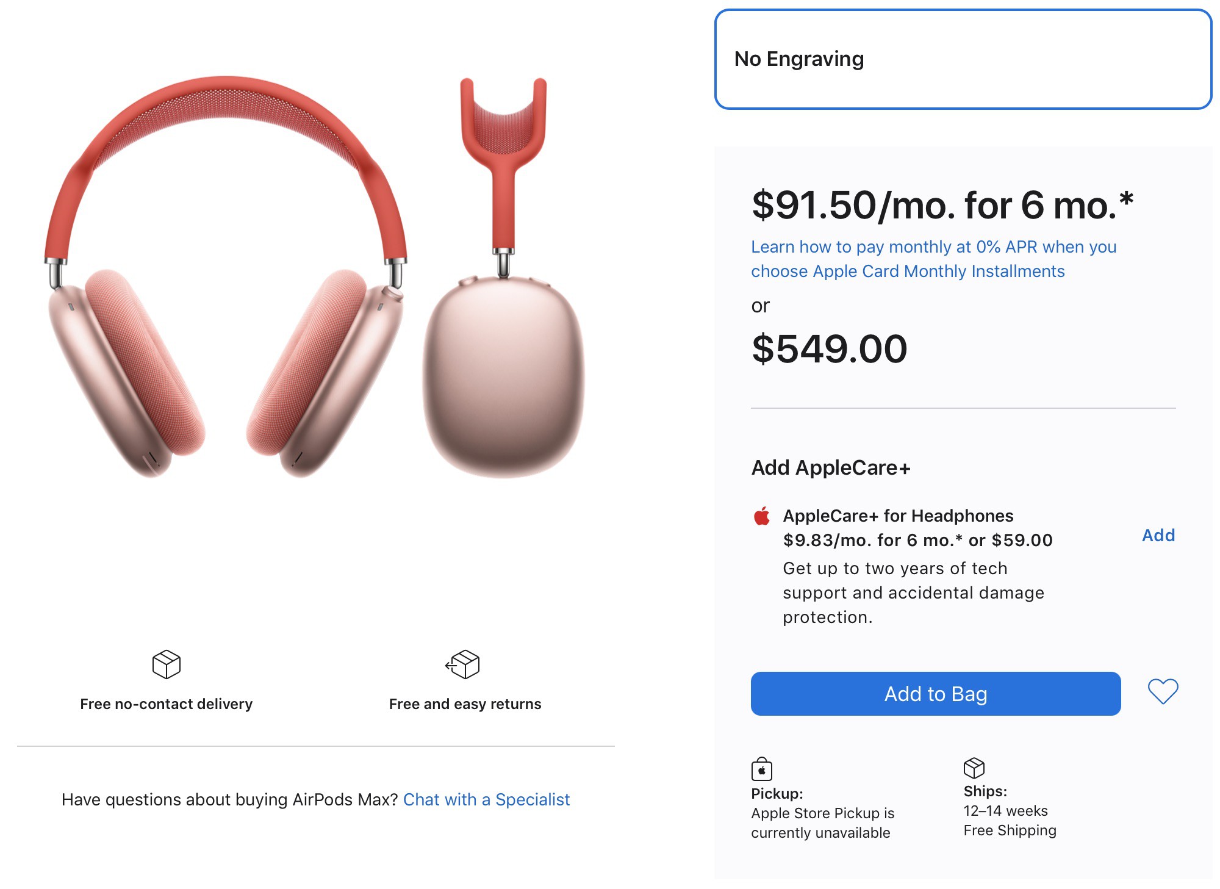Open Chat with a Specialist
Viewport: 1220px width, 889px height.
[486, 799]
